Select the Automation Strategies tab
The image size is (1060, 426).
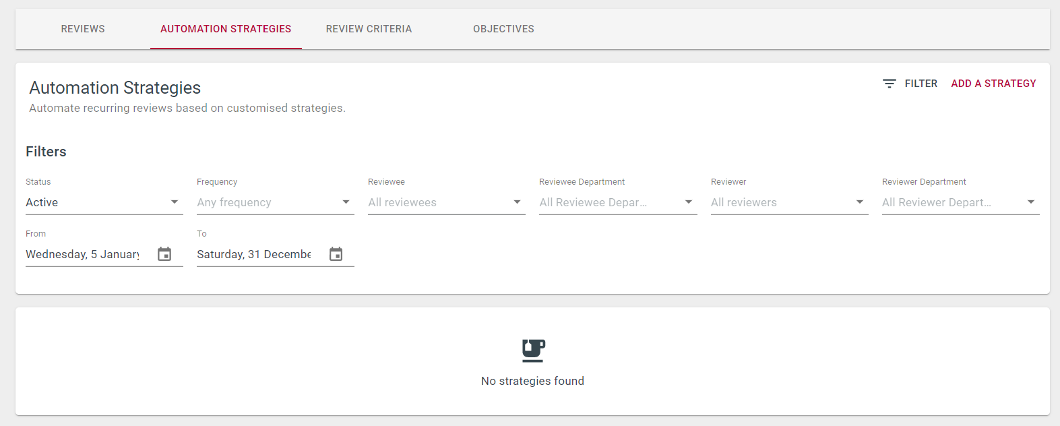(226, 29)
